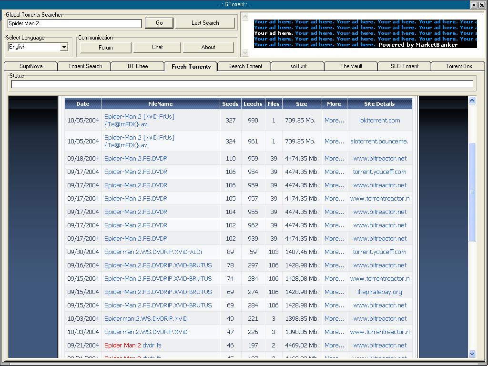Click the results list scroll-up arrow
The height and width of the screenshot is (366, 488).
[472, 101]
